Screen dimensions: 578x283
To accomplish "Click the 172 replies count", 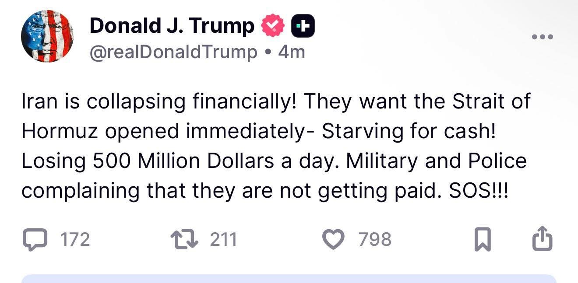I will click(x=75, y=240).
